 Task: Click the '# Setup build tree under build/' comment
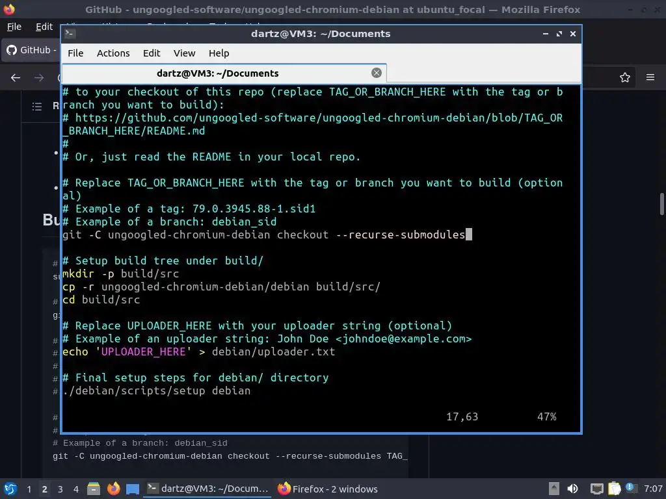163,261
